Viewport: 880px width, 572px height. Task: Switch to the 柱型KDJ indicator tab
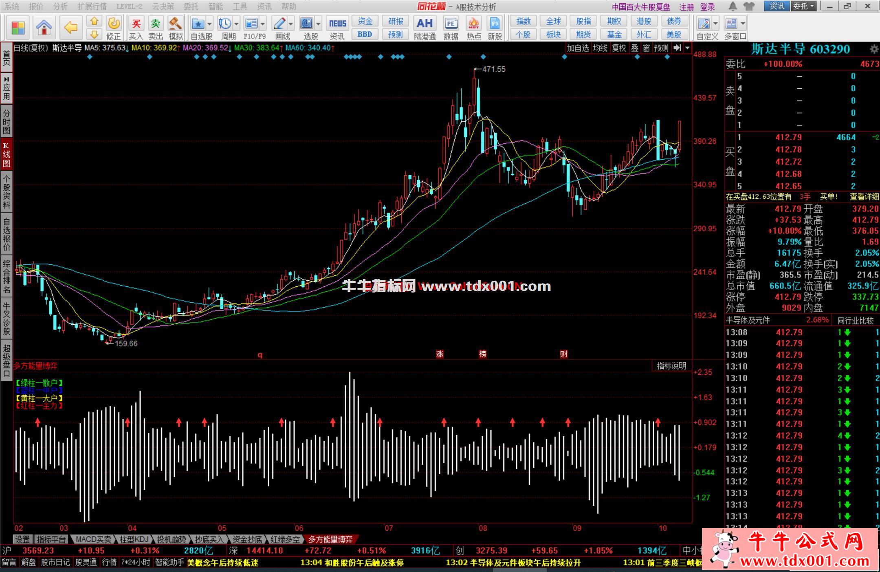click(134, 539)
